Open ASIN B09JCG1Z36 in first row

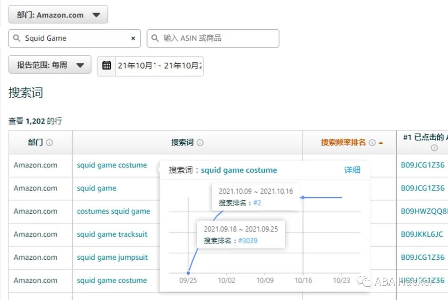(423, 165)
